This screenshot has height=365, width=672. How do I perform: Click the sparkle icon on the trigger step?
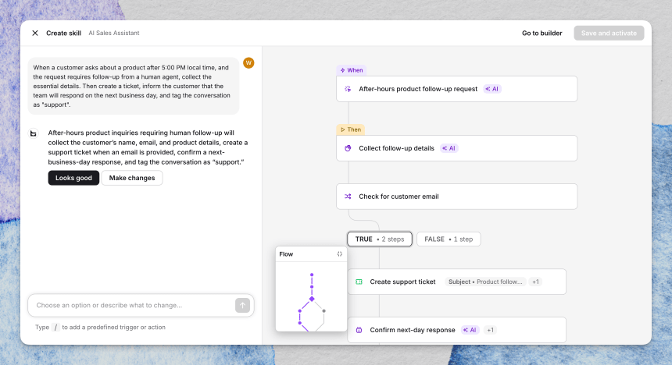pos(348,89)
